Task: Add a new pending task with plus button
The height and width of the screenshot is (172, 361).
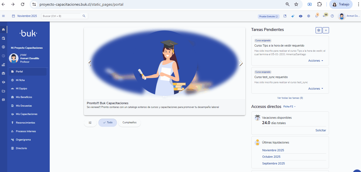Action: (326, 30)
